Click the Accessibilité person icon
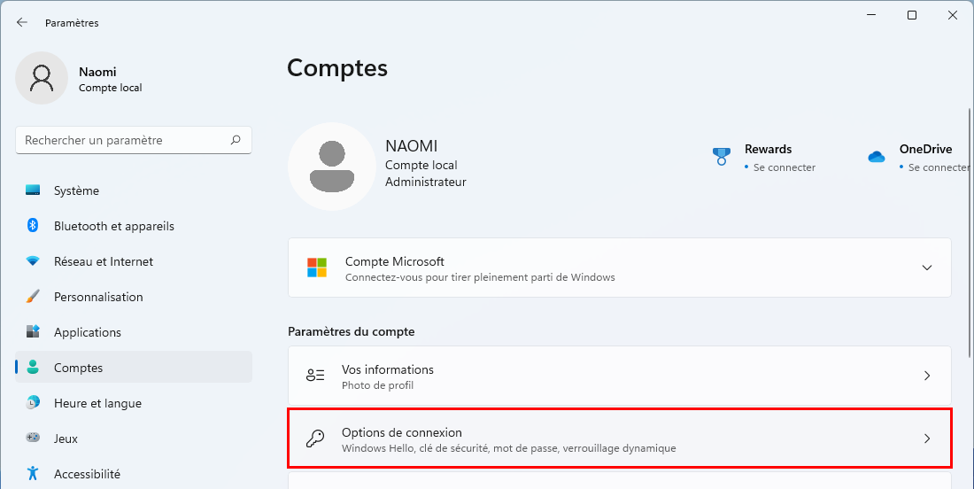Image resolution: width=974 pixels, height=489 pixels. pos(33,473)
